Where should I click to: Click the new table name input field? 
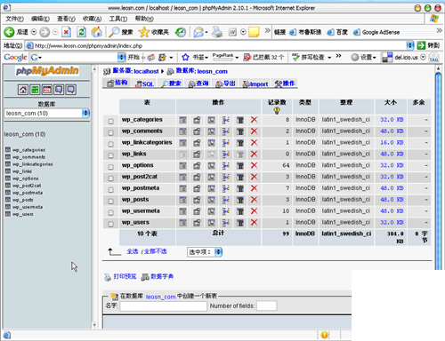point(164,306)
